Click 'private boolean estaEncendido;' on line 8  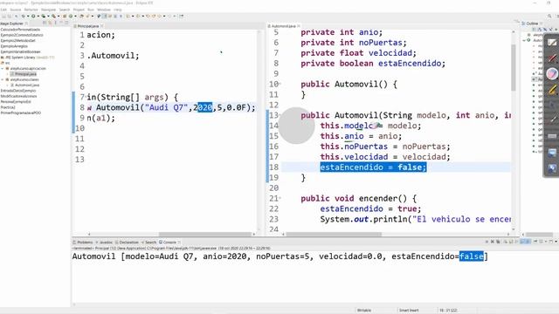pos(373,64)
